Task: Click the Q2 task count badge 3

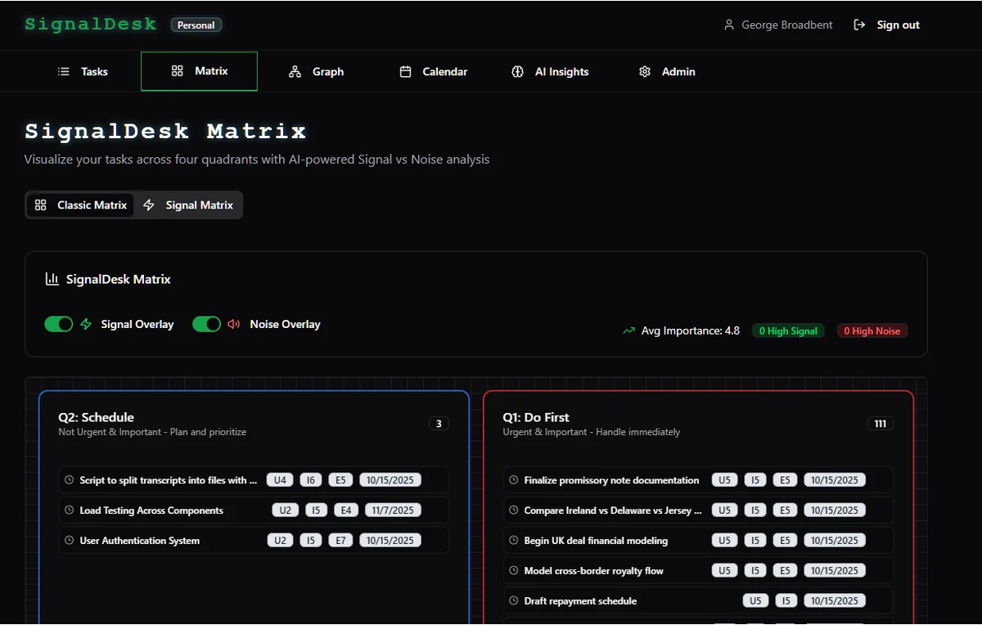Action: [x=439, y=424]
